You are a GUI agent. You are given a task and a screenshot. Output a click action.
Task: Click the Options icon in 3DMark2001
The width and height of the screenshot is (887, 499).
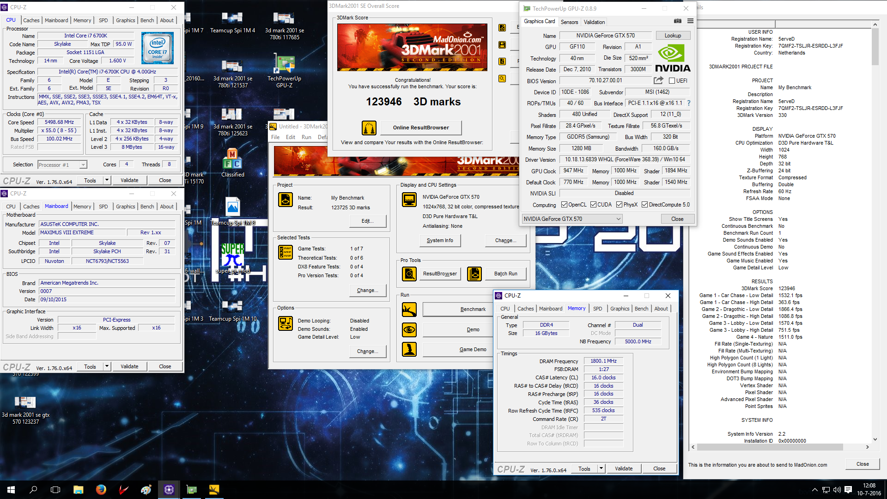pos(286,323)
